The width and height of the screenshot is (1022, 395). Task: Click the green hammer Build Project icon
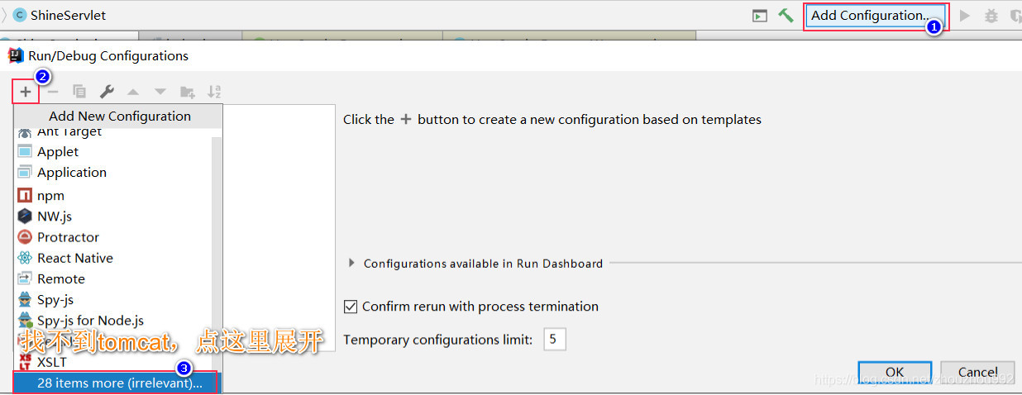pyautogui.click(x=786, y=15)
